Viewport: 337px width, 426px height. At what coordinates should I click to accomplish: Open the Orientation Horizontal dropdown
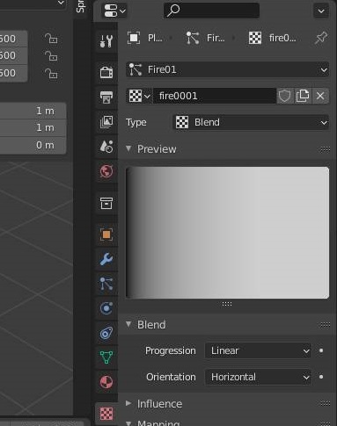tap(258, 377)
